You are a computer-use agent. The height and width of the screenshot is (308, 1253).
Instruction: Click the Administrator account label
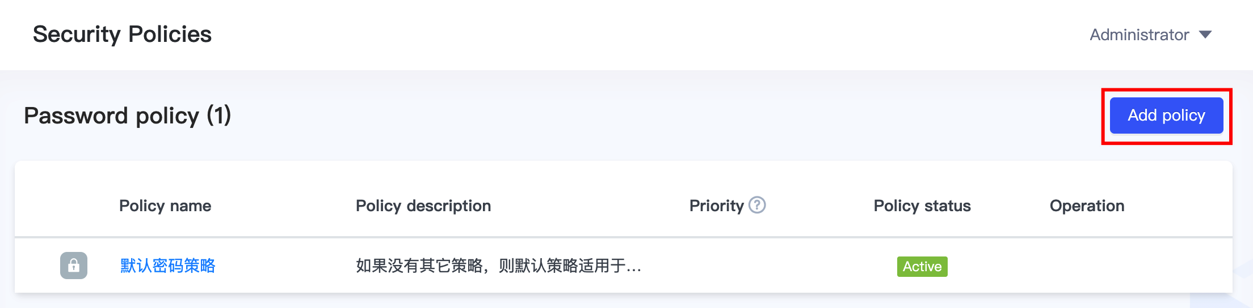click(1139, 35)
